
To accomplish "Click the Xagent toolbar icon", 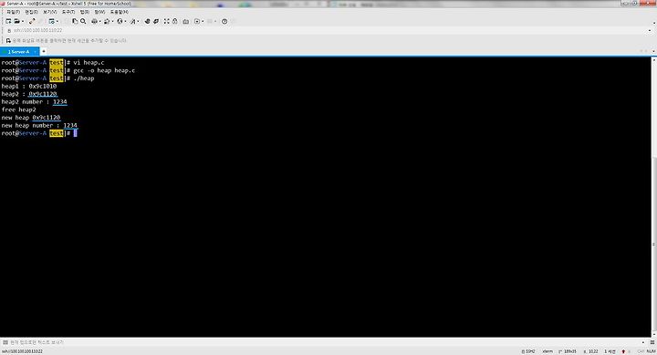I will pos(156,21).
